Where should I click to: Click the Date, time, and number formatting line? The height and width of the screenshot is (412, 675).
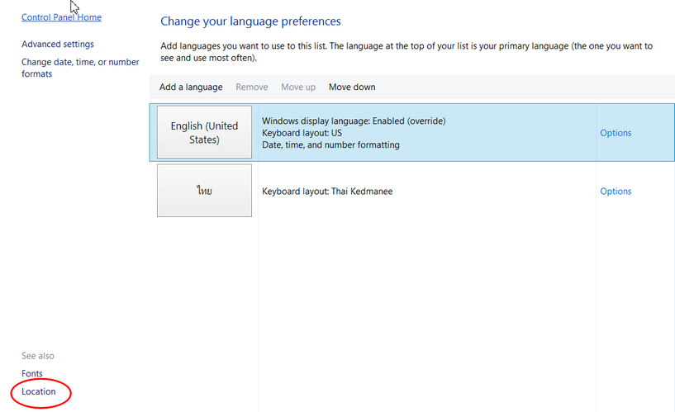point(330,145)
